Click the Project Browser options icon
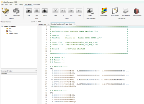This screenshot has height=104, width=144. [32, 22]
